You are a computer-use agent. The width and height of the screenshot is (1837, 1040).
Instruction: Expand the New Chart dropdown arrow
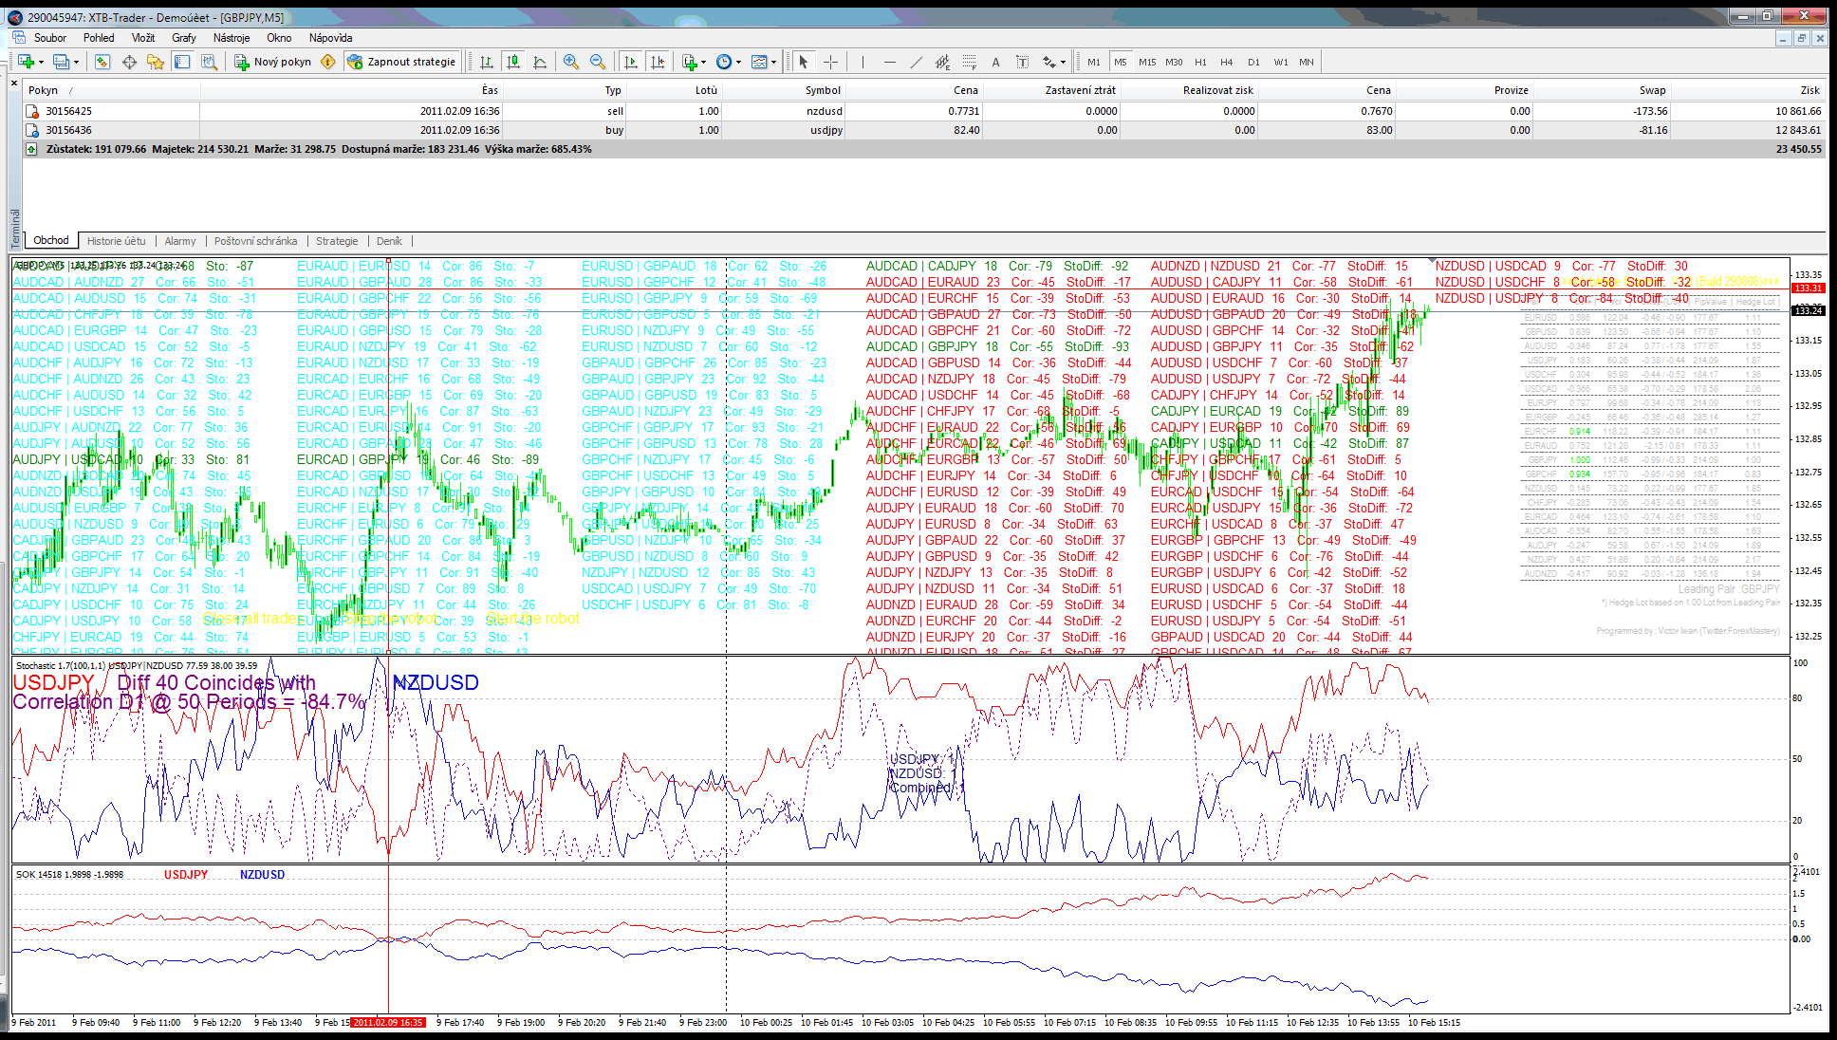pos(41,63)
